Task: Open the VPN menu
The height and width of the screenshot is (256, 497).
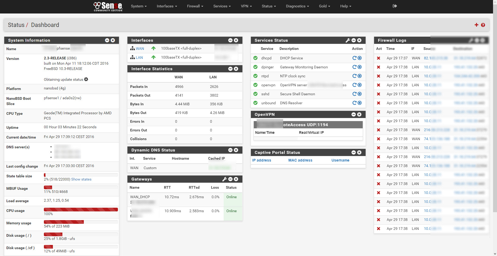Action: point(246,6)
